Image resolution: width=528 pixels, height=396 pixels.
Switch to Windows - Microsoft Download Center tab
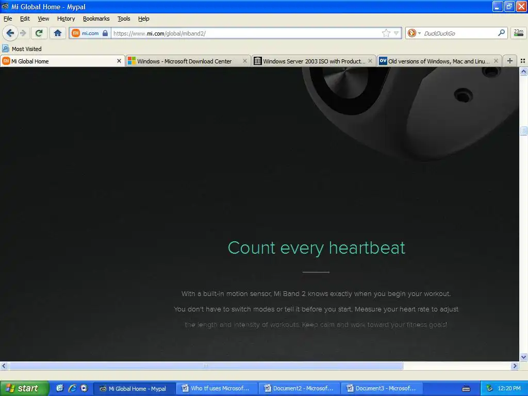click(188, 61)
